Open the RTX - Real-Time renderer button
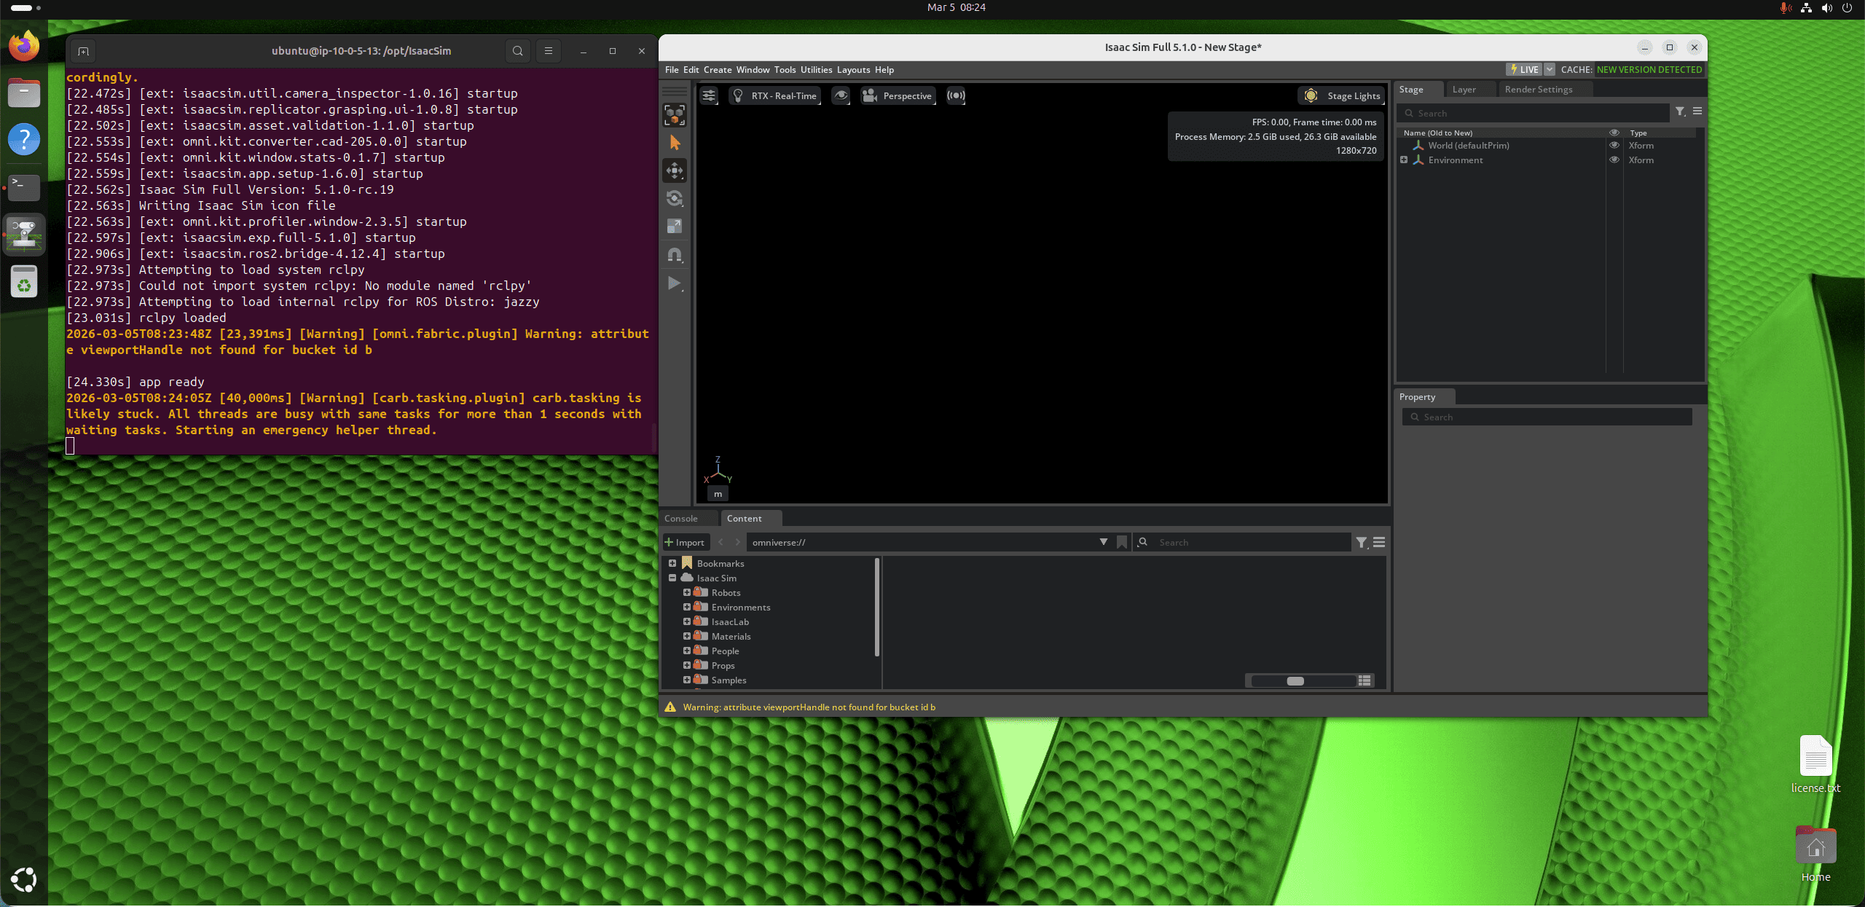Screen dimensions: 1865x907 tap(775, 95)
